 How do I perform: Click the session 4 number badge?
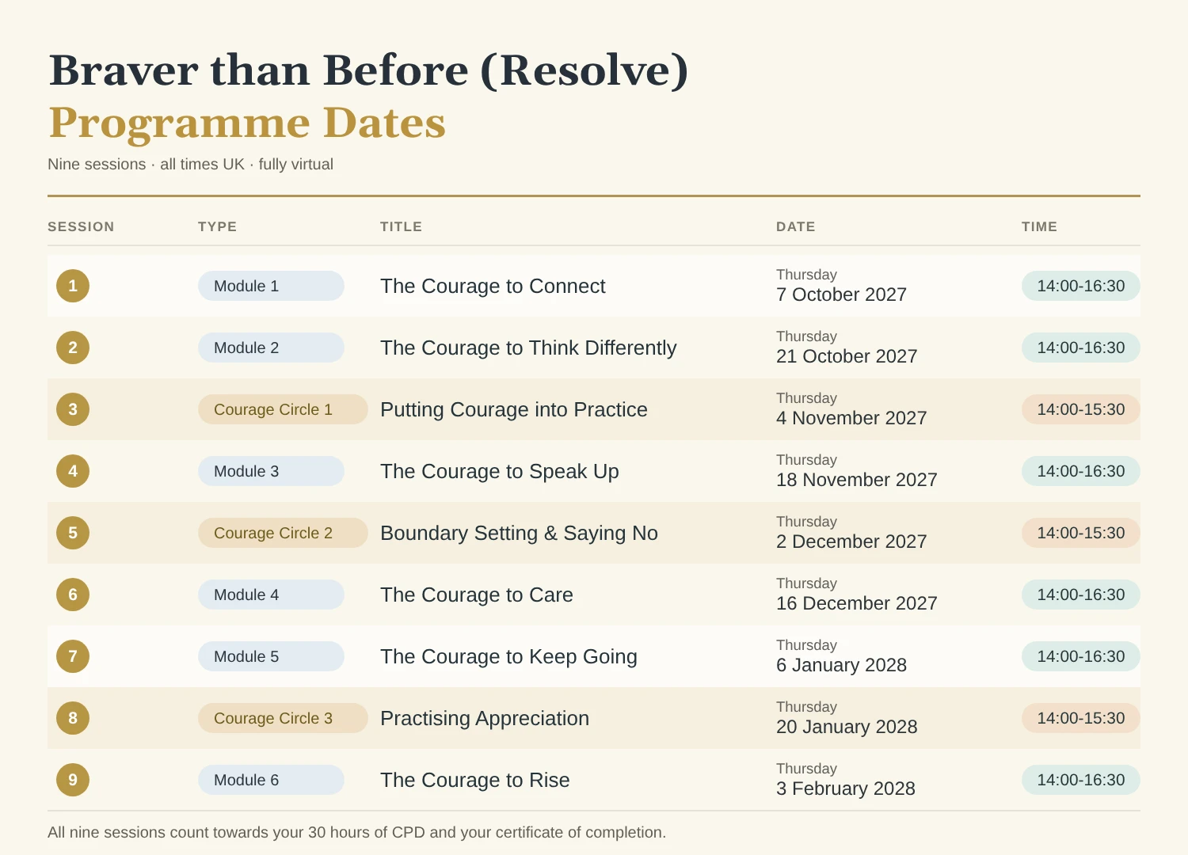tap(73, 471)
